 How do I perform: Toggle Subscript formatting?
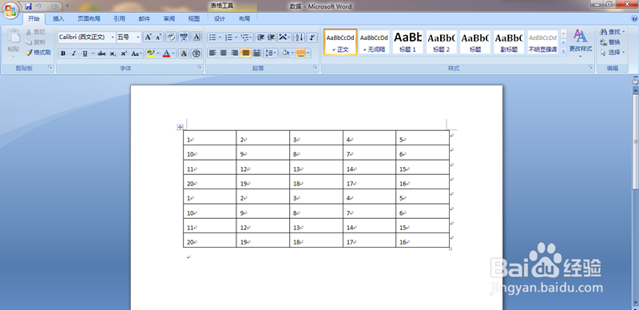113,54
